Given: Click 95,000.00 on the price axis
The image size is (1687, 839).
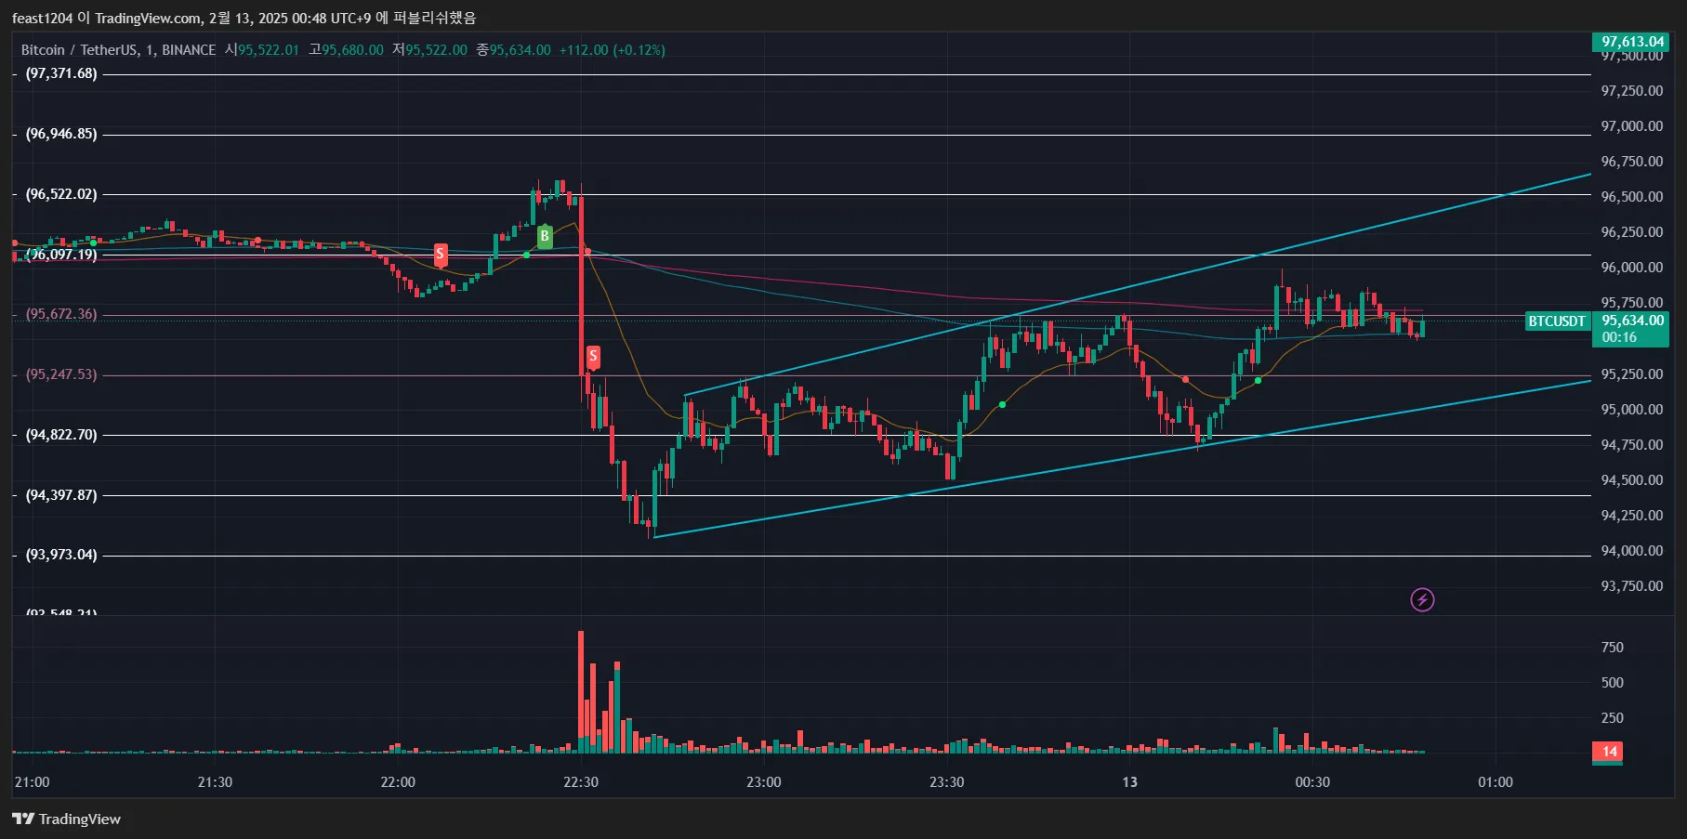Looking at the screenshot, I should coord(1631,410).
